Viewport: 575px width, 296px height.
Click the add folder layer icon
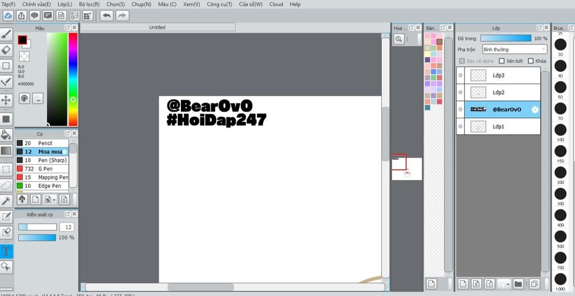click(x=518, y=284)
